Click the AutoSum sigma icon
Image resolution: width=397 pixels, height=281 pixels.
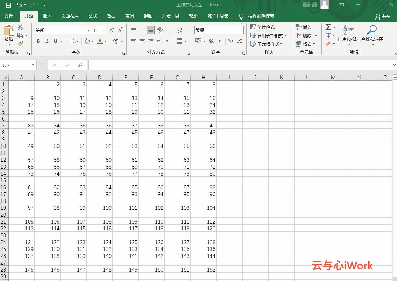[x=328, y=27]
